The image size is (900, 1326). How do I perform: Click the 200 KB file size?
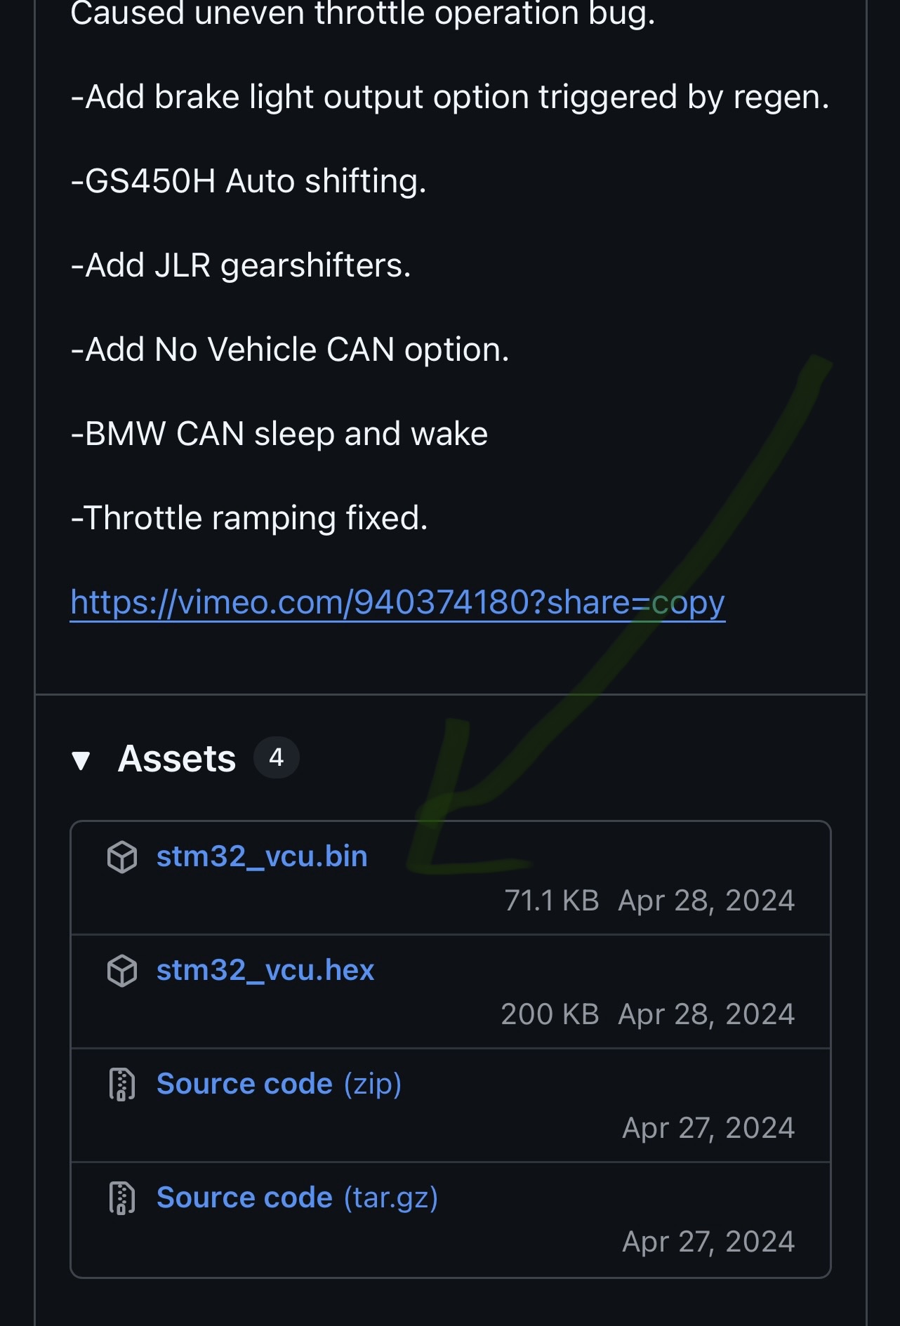[x=550, y=1014]
